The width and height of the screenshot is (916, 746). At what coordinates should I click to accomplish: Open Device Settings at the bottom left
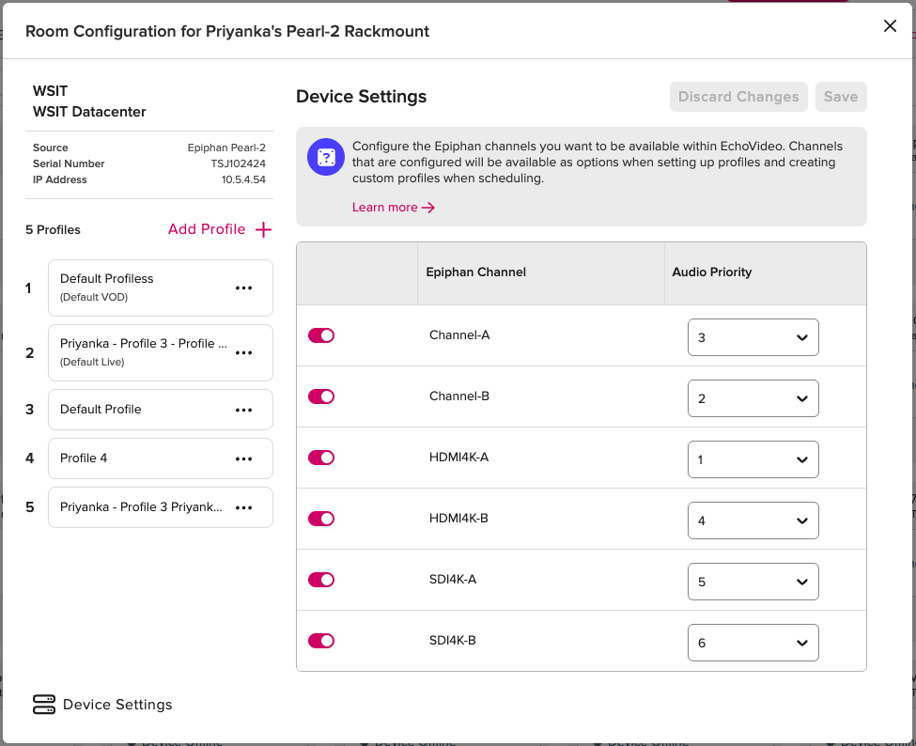(x=102, y=705)
